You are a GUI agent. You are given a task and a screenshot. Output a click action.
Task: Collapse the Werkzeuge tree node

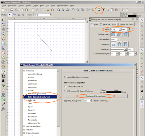[x=24, y=71]
